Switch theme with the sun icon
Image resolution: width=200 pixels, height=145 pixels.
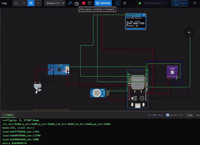pos(124,3)
